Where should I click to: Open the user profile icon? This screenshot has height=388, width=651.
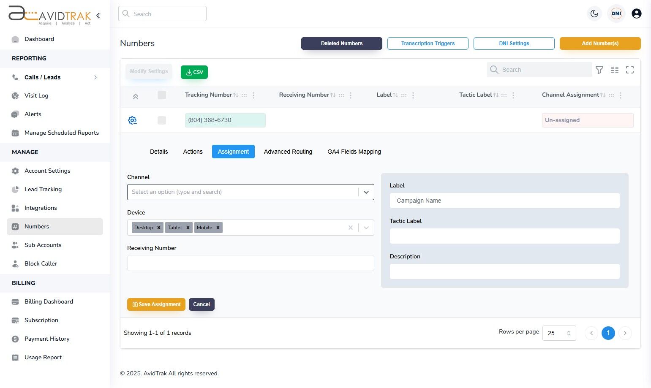pyautogui.click(x=637, y=13)
